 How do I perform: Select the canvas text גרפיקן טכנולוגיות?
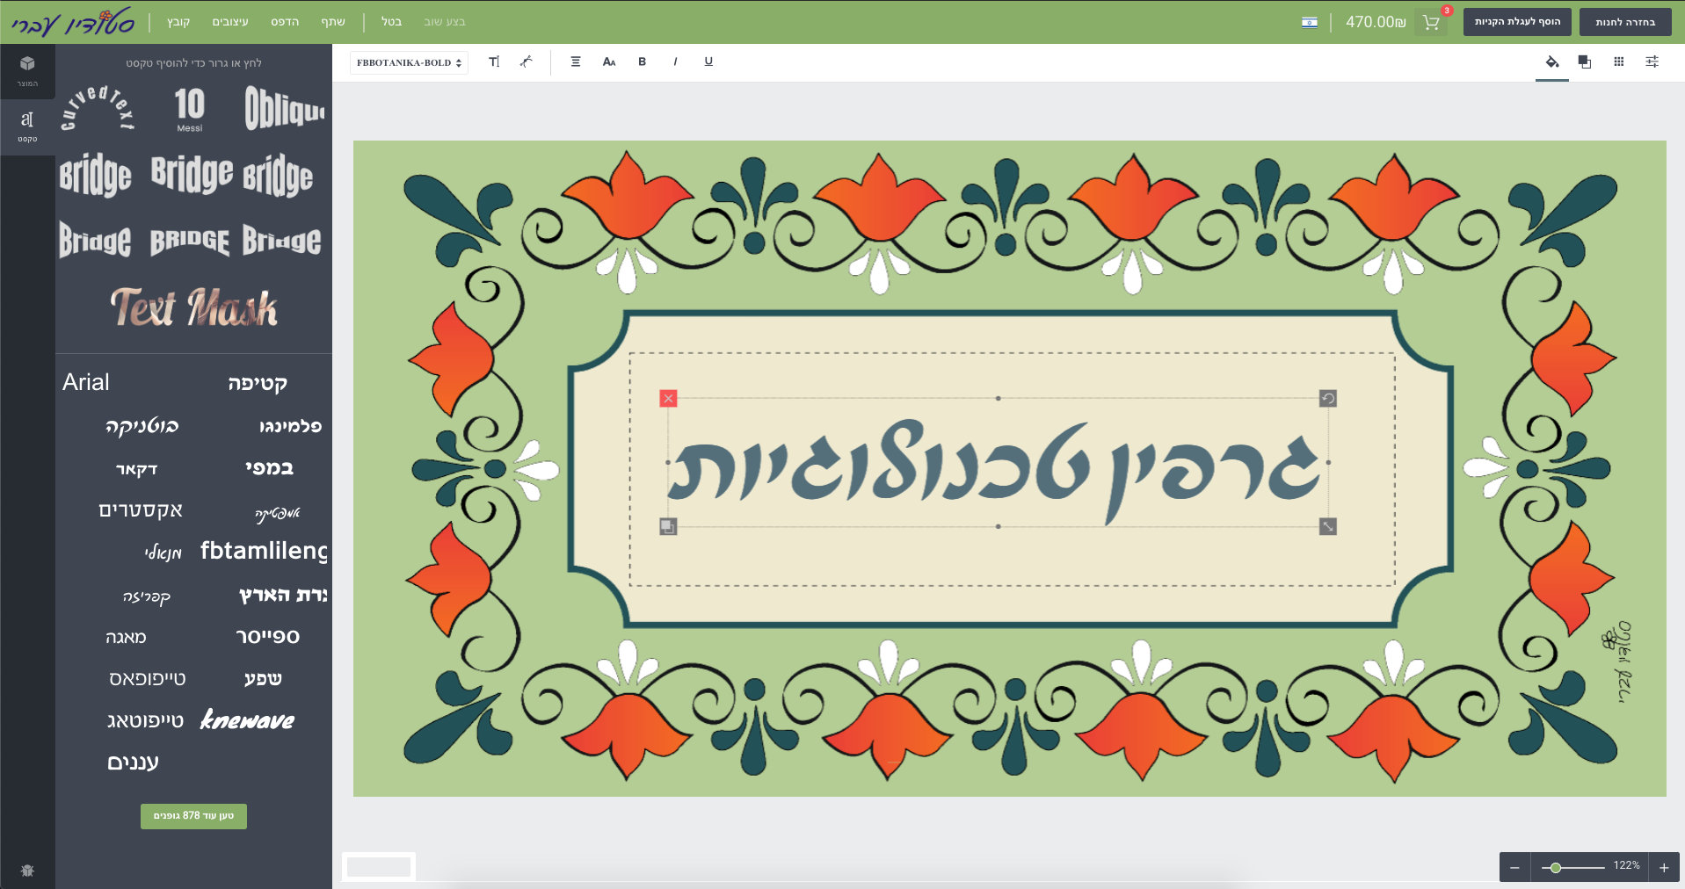996,464
